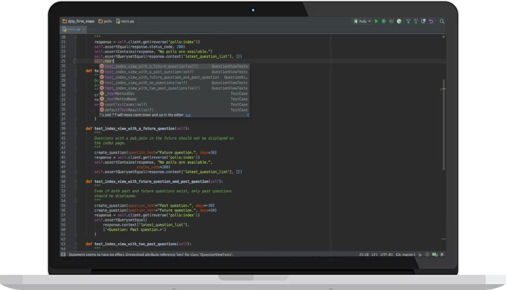Open the Polls run configuration dropdown
506x290 pixels.
point(362,21)
